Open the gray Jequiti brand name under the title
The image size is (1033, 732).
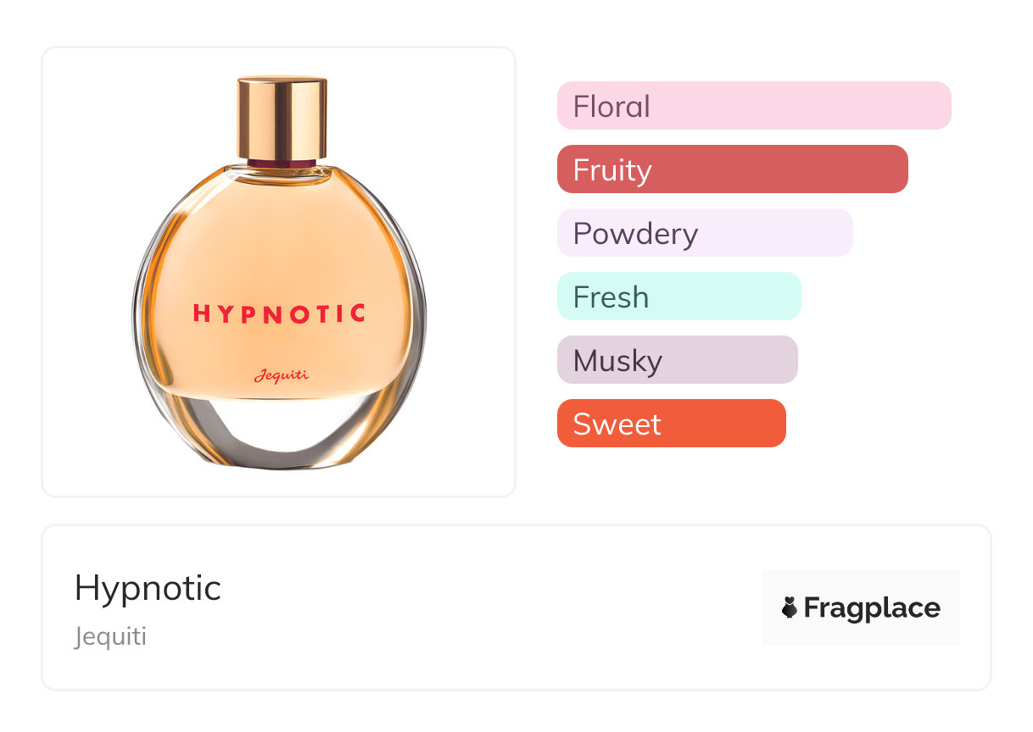coord(110,636)
